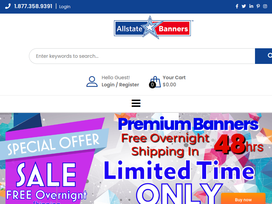The image size is (272, 204).
Task: Click the phone handset icon
Action: 8,6
